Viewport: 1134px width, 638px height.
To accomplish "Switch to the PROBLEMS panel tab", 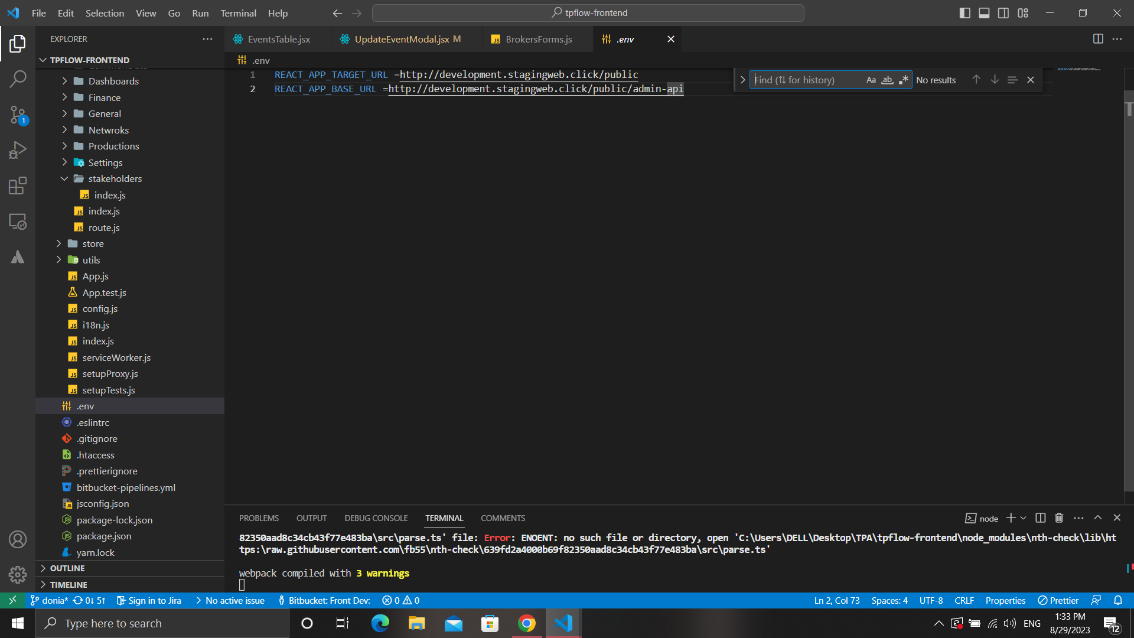I will 259,518.
